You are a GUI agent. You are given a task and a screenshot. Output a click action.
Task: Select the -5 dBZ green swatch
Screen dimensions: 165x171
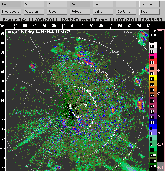[153, 149]
